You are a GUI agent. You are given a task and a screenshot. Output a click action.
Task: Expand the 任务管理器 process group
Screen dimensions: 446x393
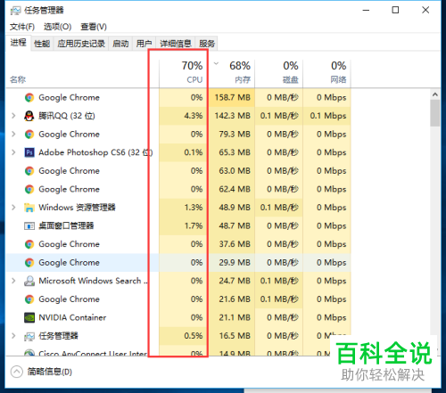(13, 336)
